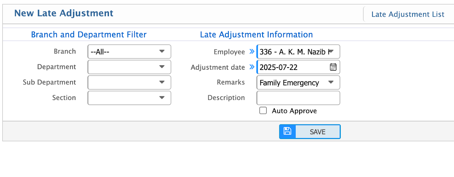The width and height of the screenshot is (454, 177).
Task: Click the double-arrow icon beside Employee
Action: [251, 52]
